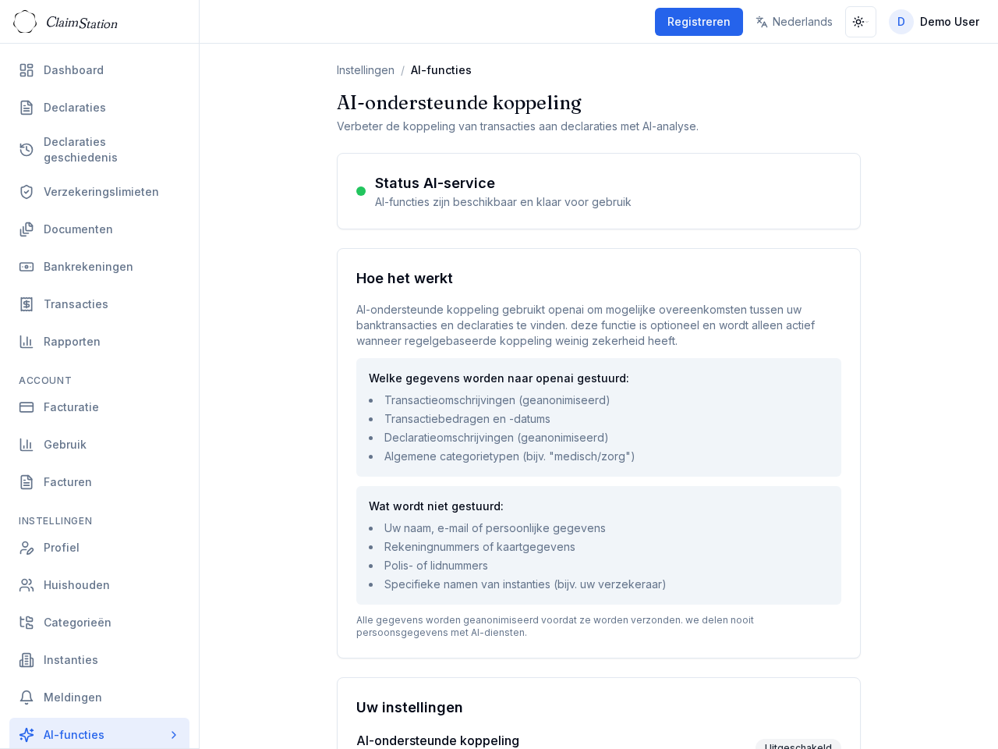Click the AI-functies sparkle icon
998x749 pixels.
click(27, 735)
